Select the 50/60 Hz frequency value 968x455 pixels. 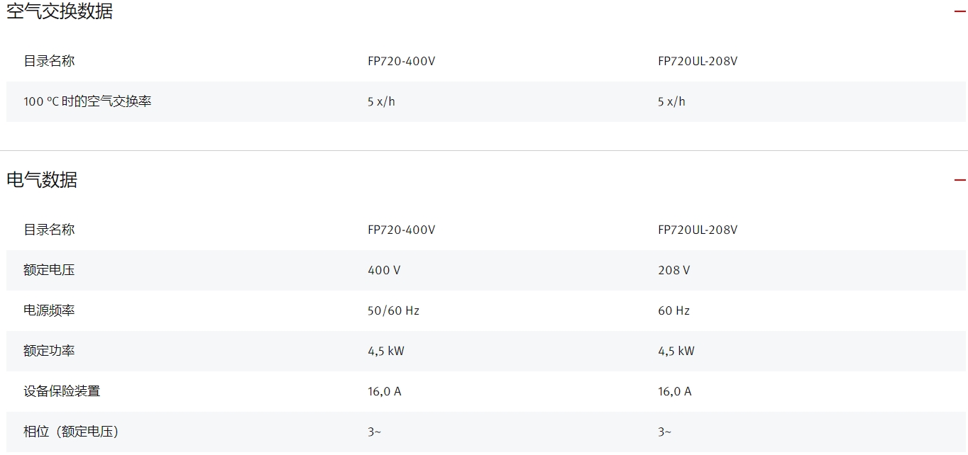pyautogui.click(x=393, y=310)
